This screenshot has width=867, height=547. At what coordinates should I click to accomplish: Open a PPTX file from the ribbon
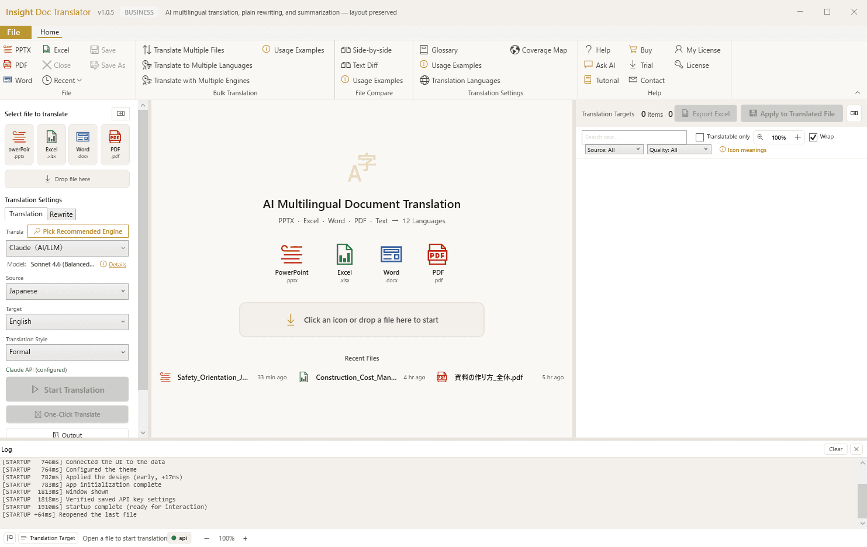18,50
